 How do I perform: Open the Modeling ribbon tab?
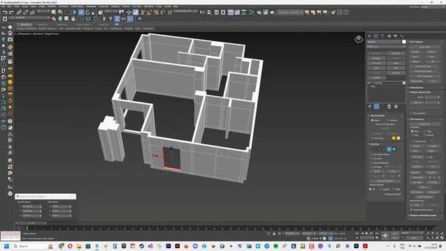point(26,25)
